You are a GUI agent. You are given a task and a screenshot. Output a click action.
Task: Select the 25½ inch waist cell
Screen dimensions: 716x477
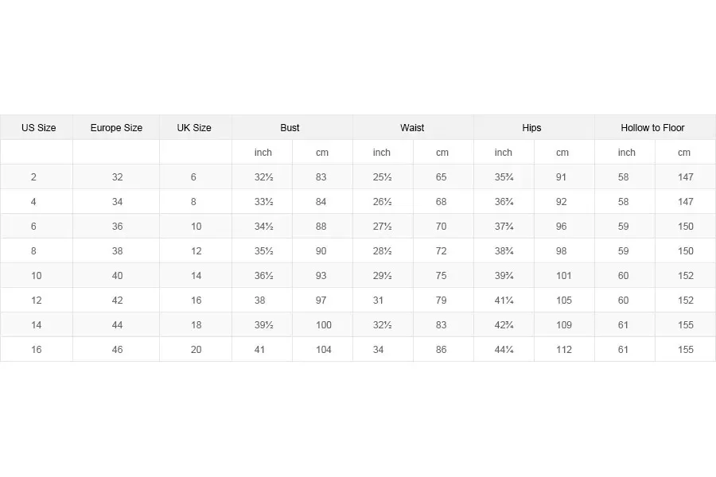pyautogui.click(x=383, y=177)
